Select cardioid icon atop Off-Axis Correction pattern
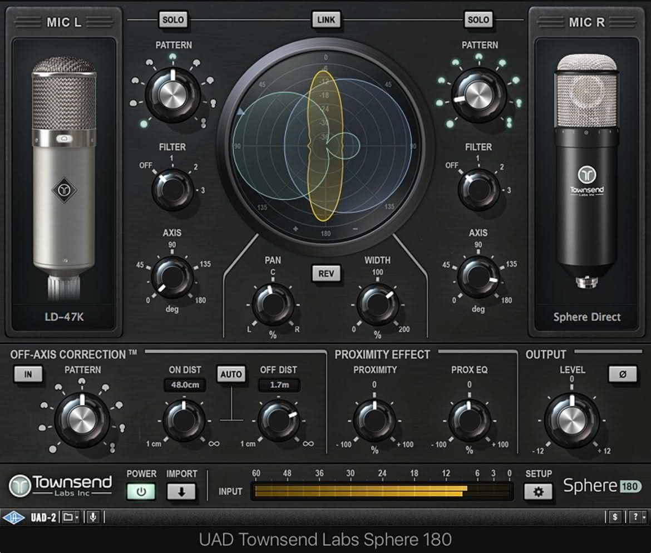Screen dimensions: 651x553 82,382
